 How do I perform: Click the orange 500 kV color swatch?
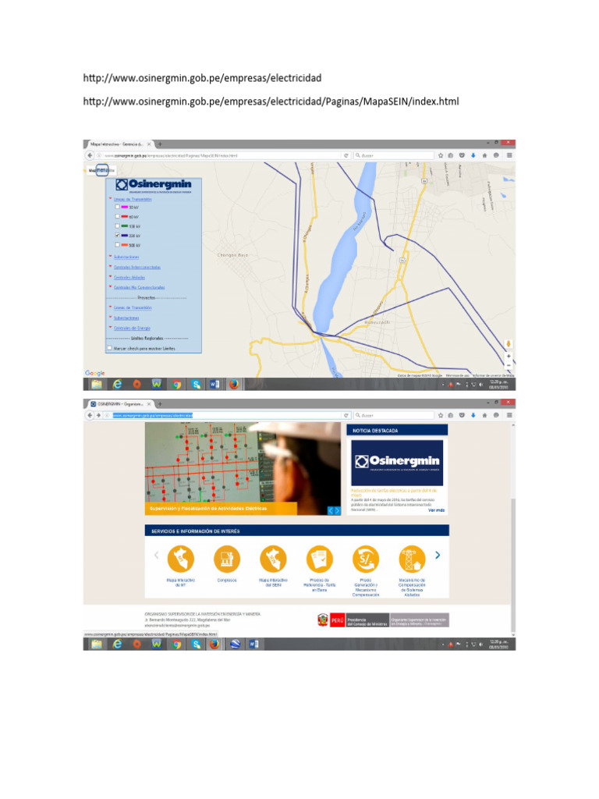tap(124, 245)
